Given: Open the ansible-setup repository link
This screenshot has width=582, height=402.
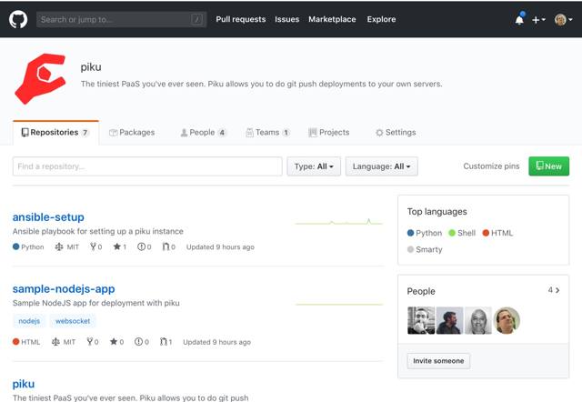Looking at the screenshot, I should 48,217.
